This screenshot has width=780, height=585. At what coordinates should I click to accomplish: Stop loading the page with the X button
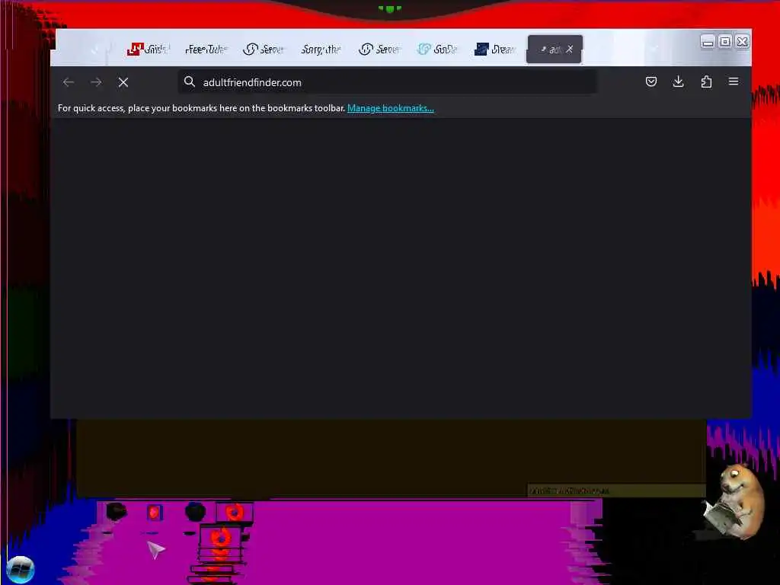[x=123, y=82]
